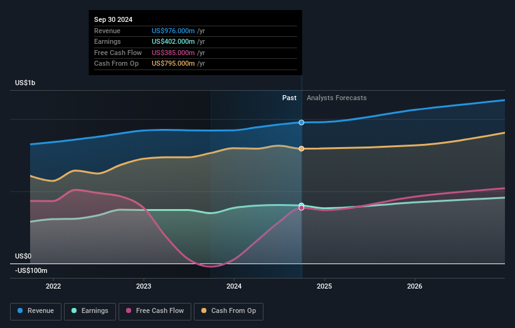Viewport: 515px width, 328px height.
Task: Click the 2023 x-axis label
Action: (x=144, y=287)
